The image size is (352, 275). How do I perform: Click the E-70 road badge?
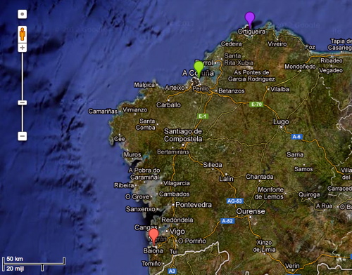(x=256, y=105)
